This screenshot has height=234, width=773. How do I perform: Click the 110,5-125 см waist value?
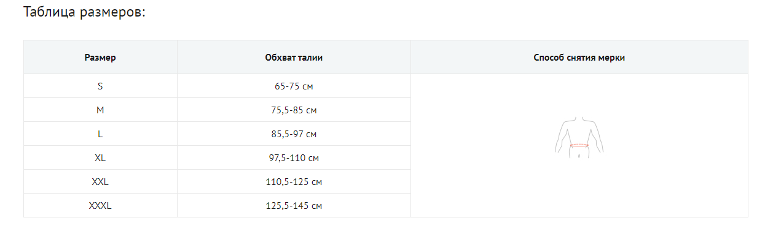point(294,182)
